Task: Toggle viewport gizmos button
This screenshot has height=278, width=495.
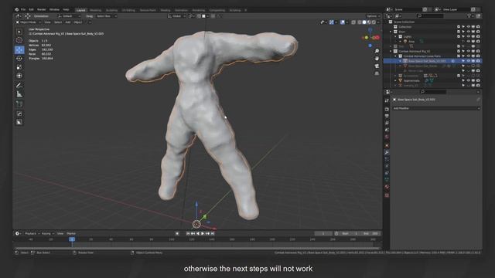Action: tap(332, 22)
